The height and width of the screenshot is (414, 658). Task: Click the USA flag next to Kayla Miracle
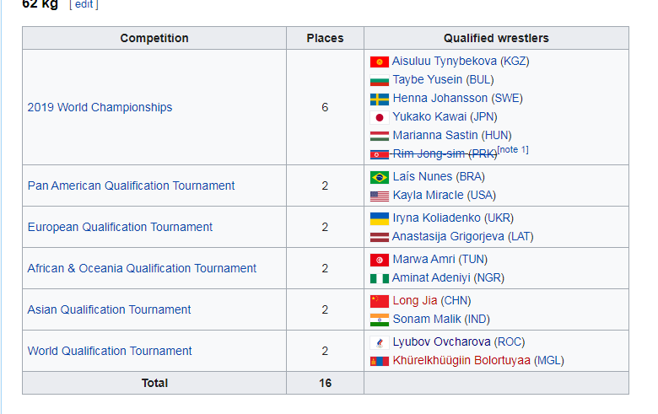[x=380, y=196]
